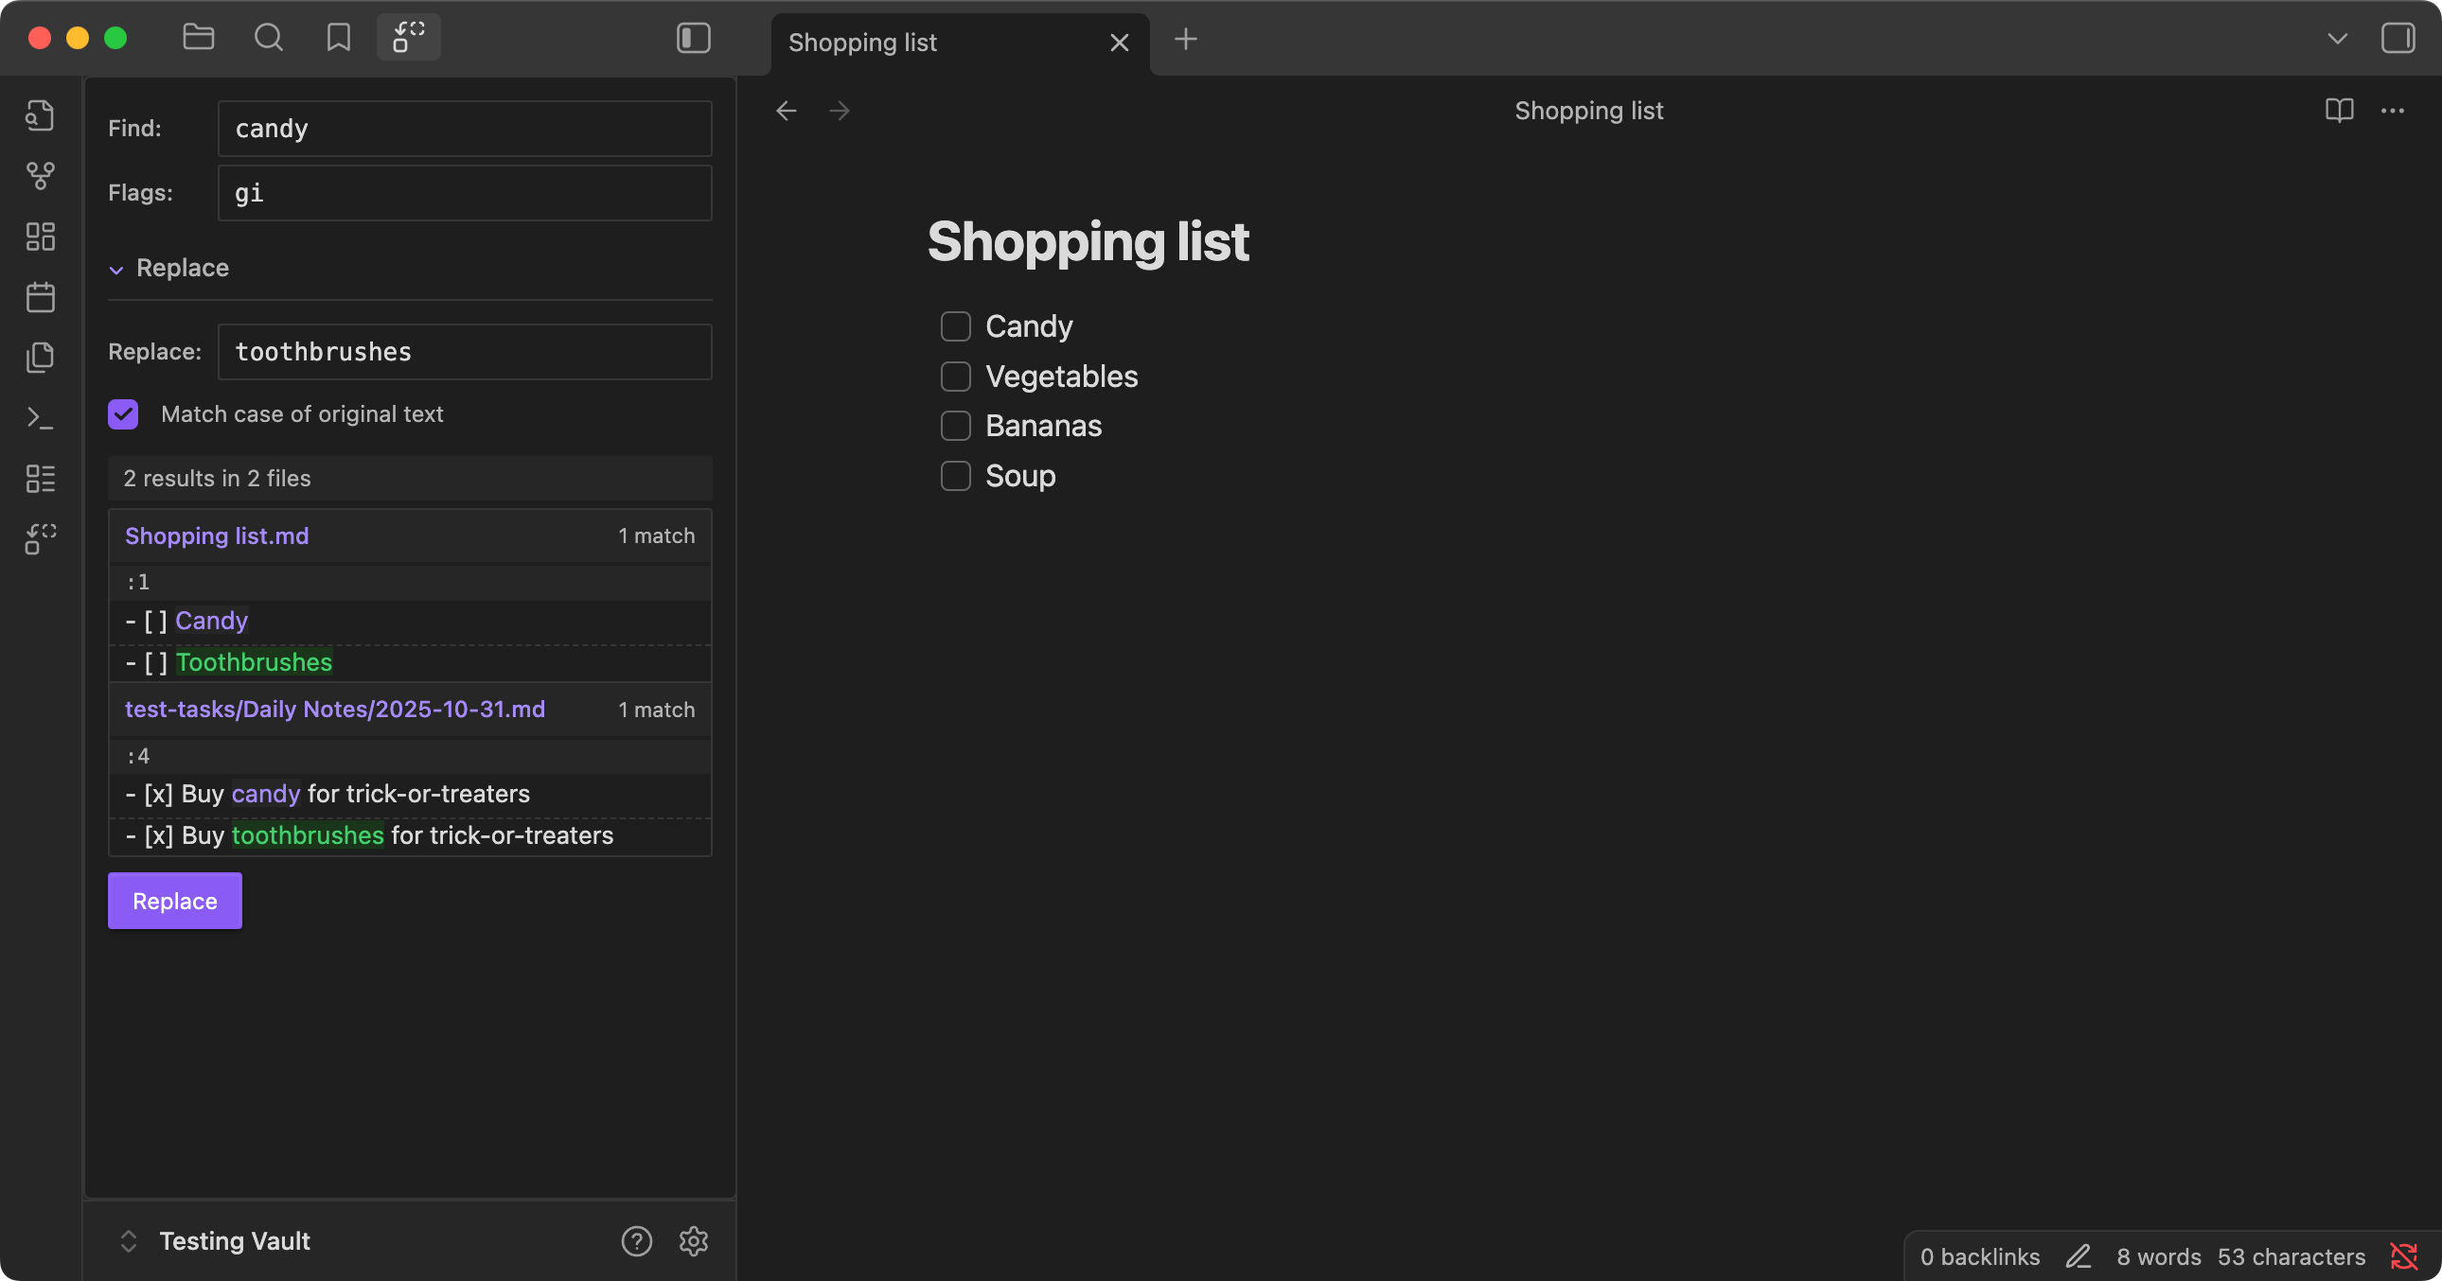Screen dimensions: 2442x1281
Task: Open quick switcher ribbon icon
Action: click(40, 114)
